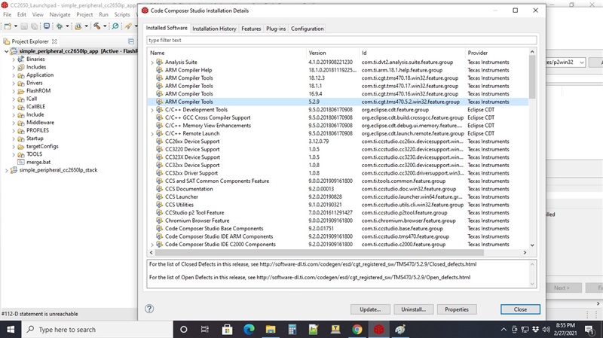Image resolution: width=603 pixels, height=338 pixels.
Task: Expand the Binaries folder
Action: [x=14, y=59]
